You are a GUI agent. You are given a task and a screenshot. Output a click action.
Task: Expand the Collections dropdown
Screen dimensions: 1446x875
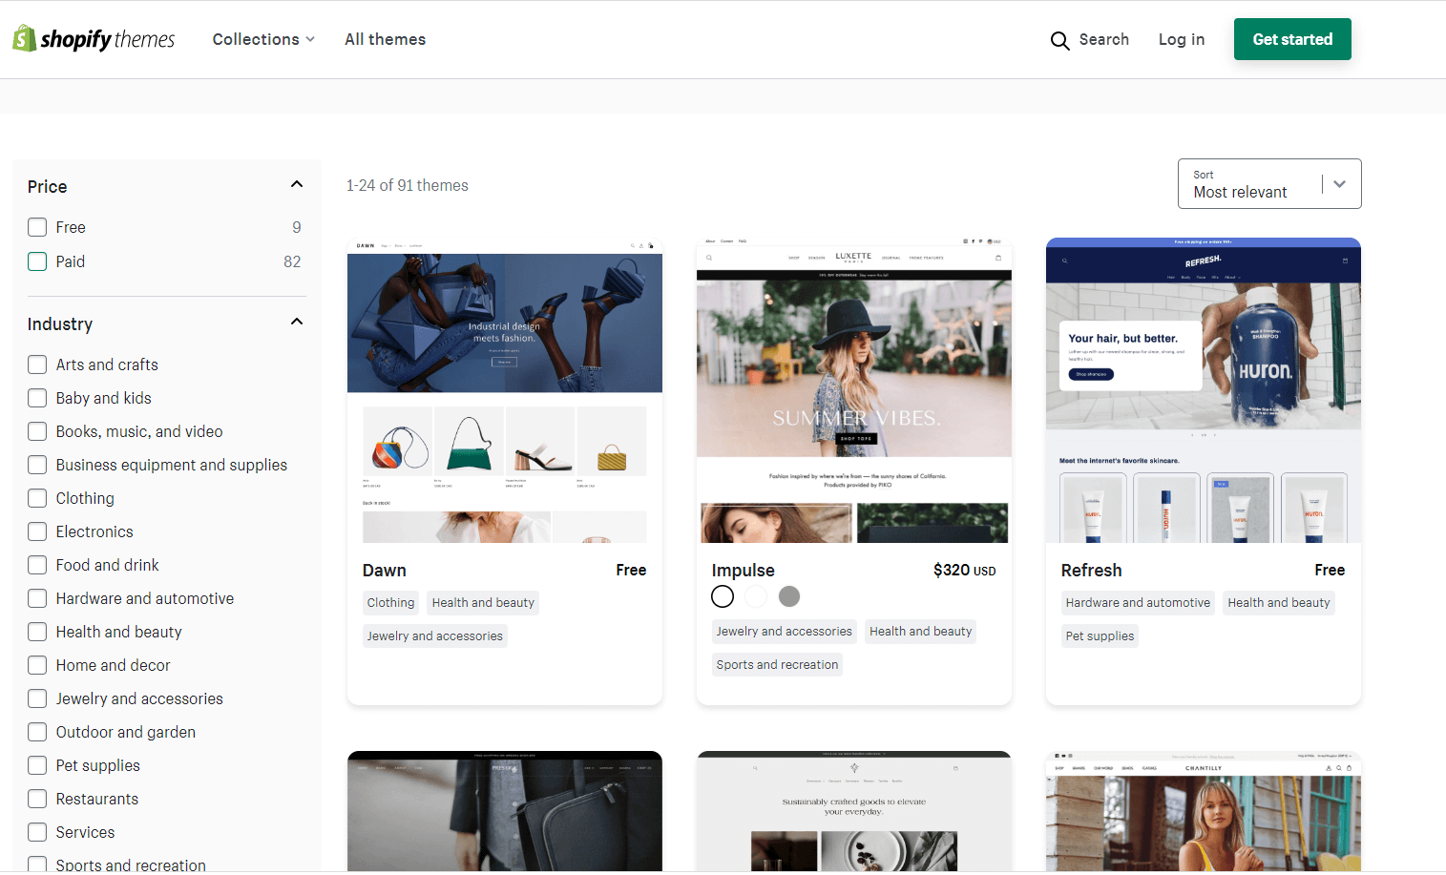click(x=263, y=39)
